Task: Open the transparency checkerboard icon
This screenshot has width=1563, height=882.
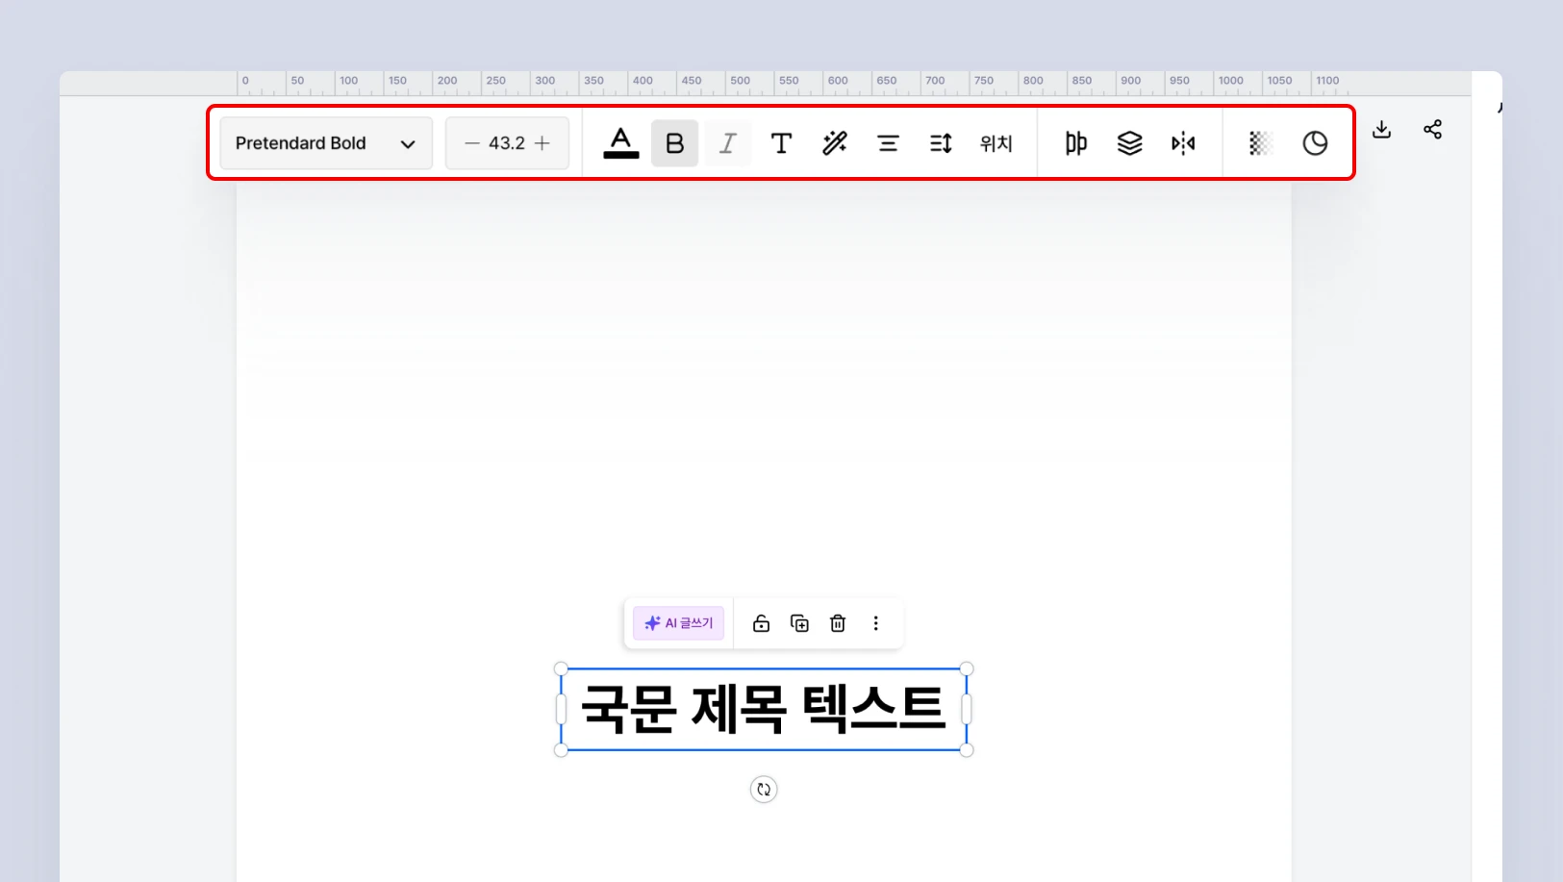Action: pyautogui.click(x=1261, y=143)
